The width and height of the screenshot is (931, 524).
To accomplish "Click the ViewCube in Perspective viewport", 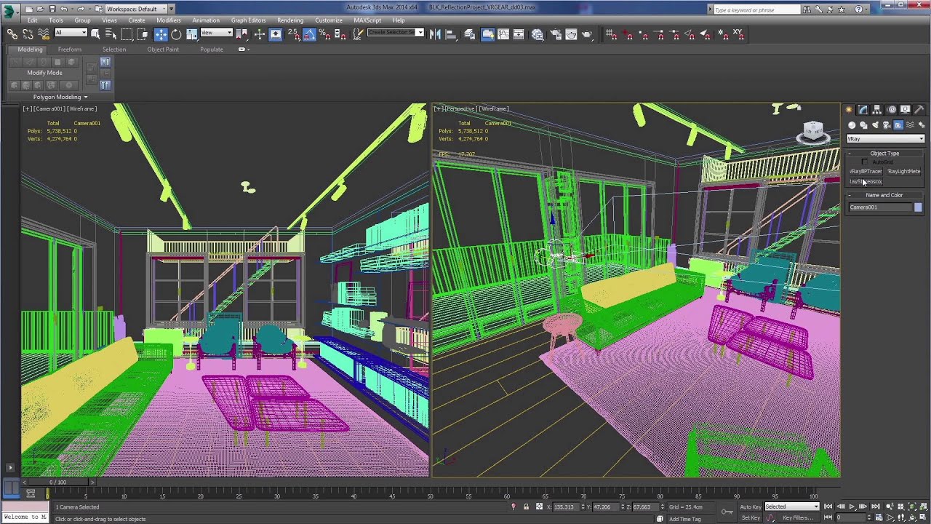I will pos(812,132).
